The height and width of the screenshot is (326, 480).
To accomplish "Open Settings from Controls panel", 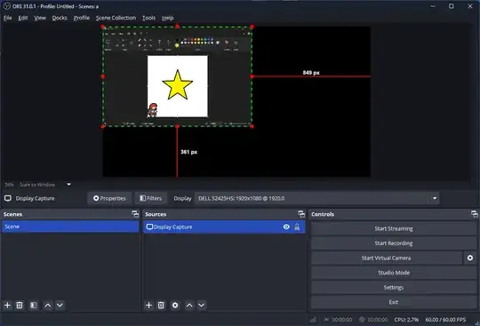I will click(394, 288).
